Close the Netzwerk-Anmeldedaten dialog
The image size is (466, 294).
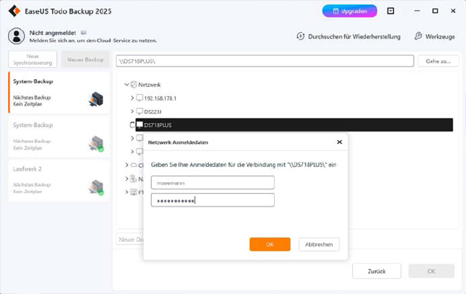[x=340, y=142]
